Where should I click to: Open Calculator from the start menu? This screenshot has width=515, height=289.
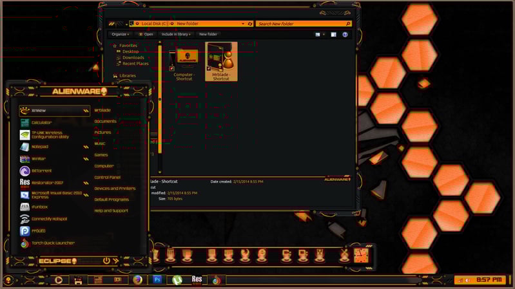pyautogui.click(x=41, y=123)
